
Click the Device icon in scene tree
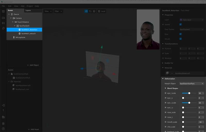pyautogui.click(x=12, y=14)
